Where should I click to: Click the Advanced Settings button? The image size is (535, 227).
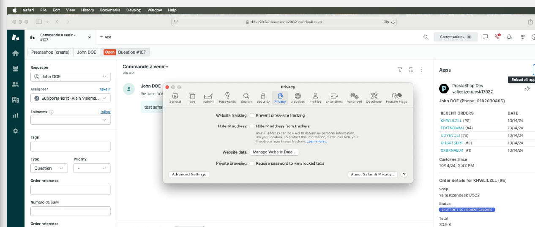pyautogui.click(x=188, y=174)
